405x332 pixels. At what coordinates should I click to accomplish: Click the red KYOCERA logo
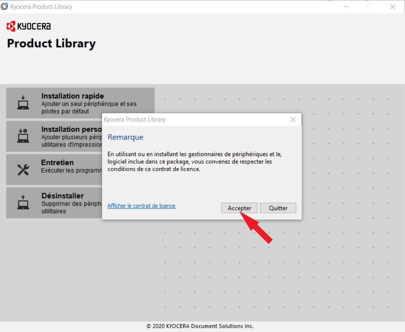coord(29,27)
